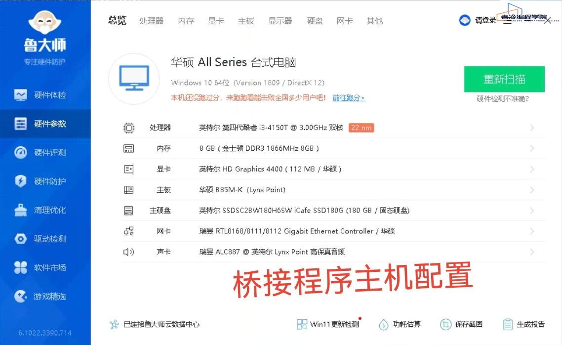Click the motherboard icon
562x345 pixels.
[x=129, y=190]
